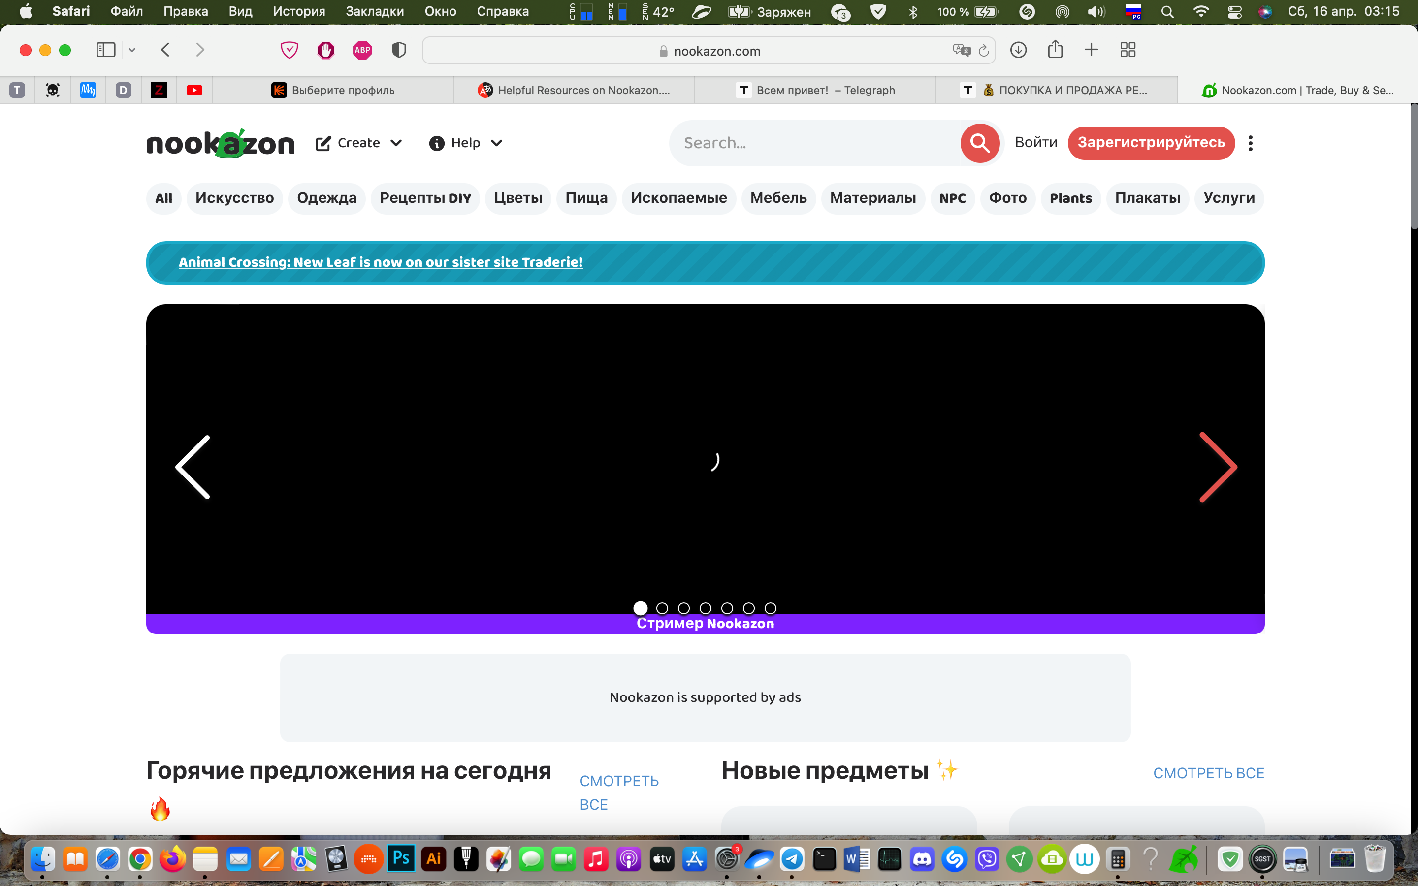The image size is (1418, 886).
Task: Click the AdBlock Plus extension icon
Action: point(362,50)
